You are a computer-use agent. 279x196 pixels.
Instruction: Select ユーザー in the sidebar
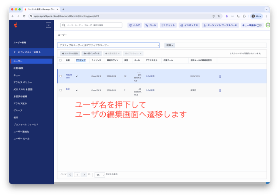coord(32,61)
